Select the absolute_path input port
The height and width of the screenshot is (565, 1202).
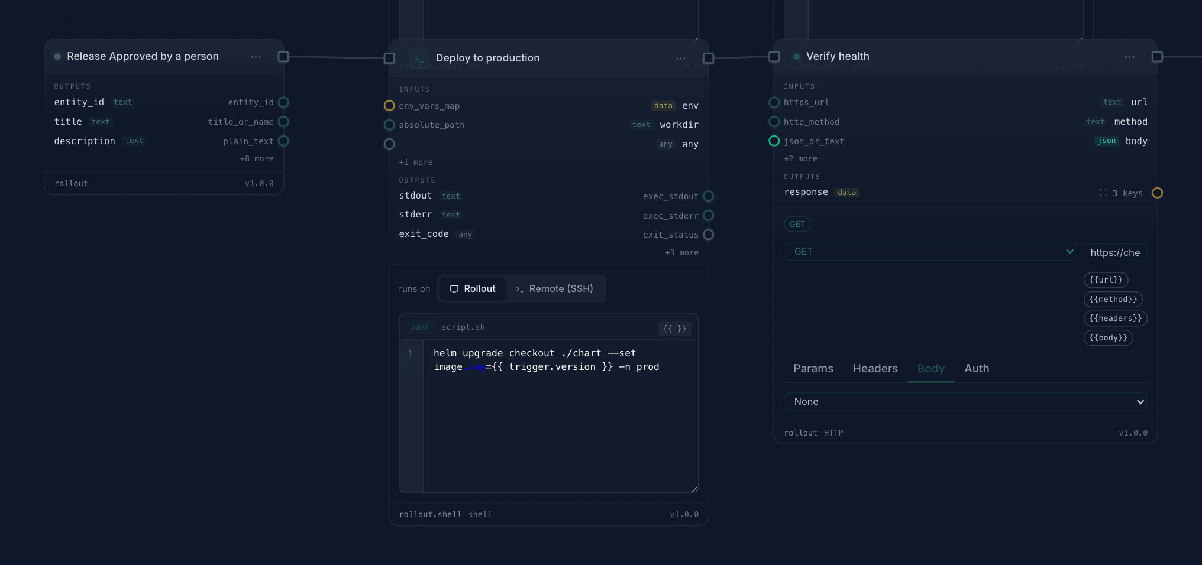pyautogui.click(x=389, y=125)
